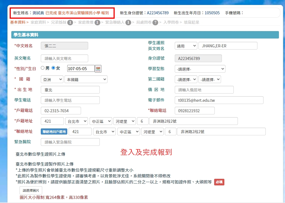Click the 請選擇圖片 upload button

31,190
